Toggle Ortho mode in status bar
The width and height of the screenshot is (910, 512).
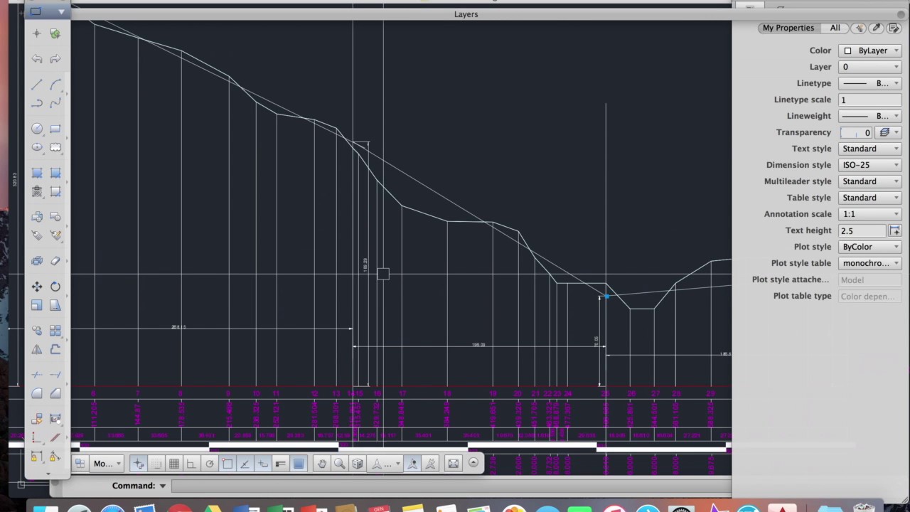(x=191, y=464)
